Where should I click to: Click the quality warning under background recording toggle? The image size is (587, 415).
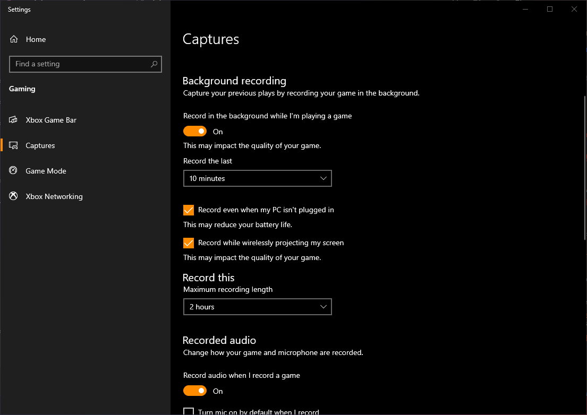pyautogui.click(x=252, y=146)
